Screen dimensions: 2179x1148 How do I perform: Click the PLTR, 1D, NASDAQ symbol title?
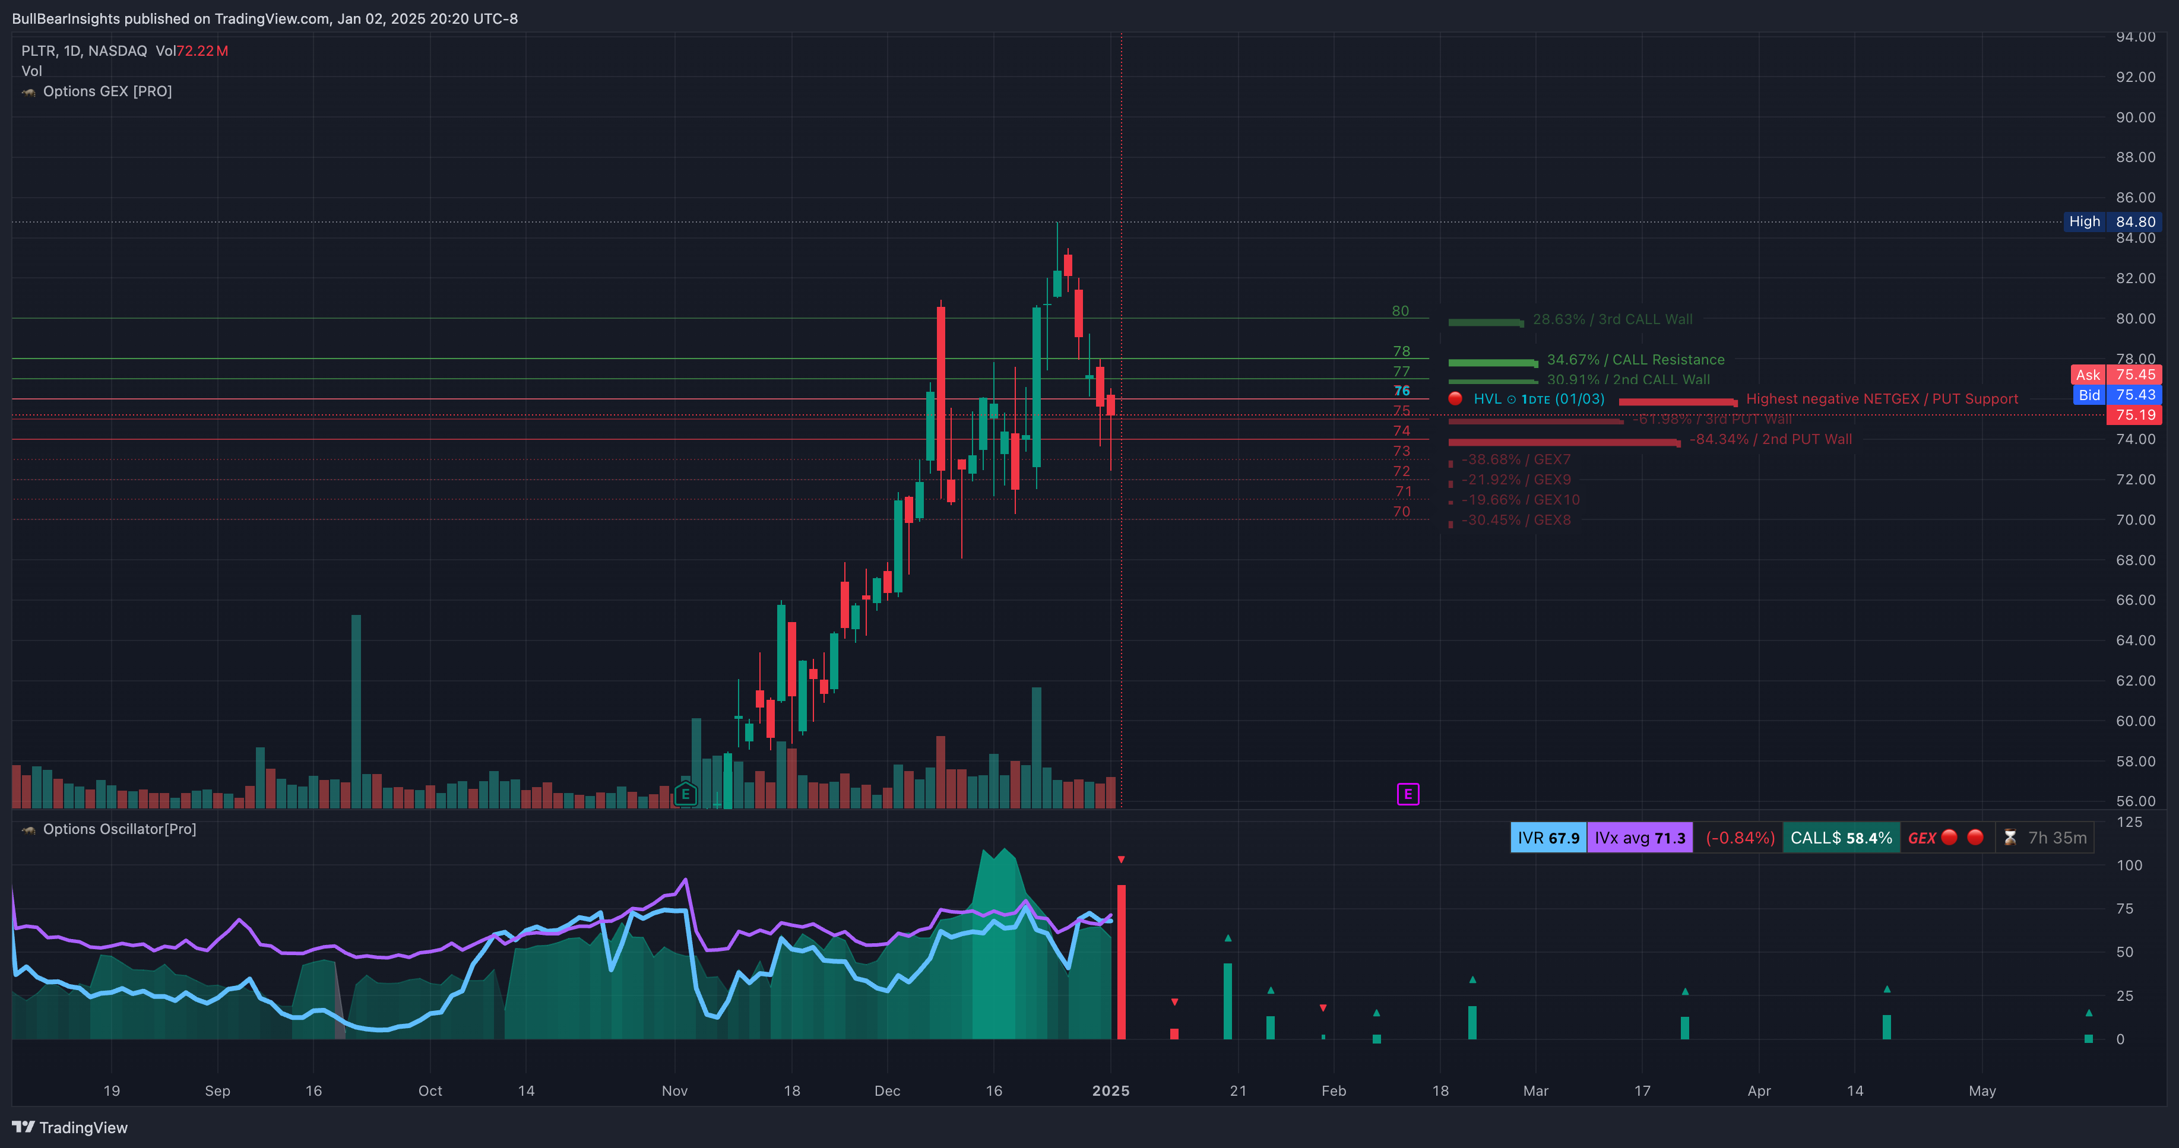coord(84,51)
